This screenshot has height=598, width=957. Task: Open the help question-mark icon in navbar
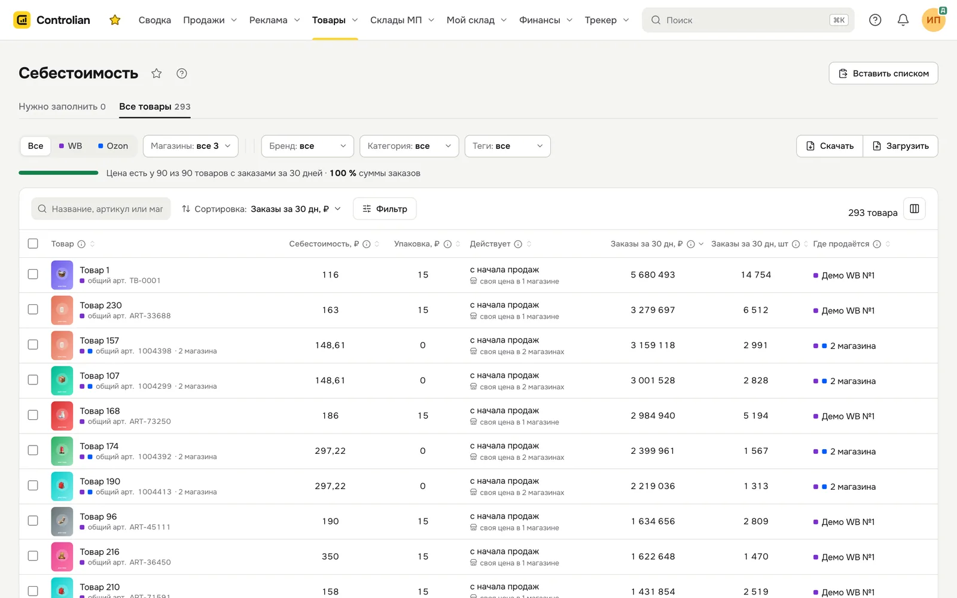(875, 20)
